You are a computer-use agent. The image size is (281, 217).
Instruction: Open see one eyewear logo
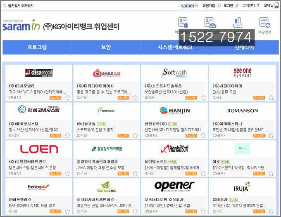243,73
